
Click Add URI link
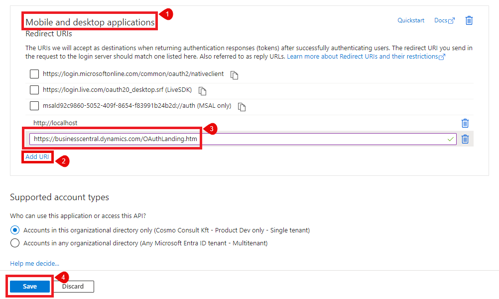(x=37, y=156)
